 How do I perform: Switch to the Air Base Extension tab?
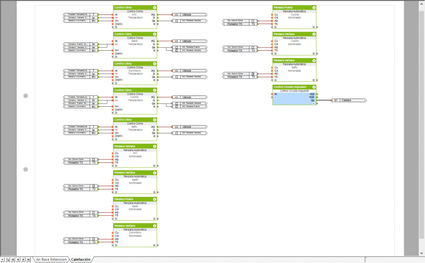pyautogui.click(x=51, y=259)
